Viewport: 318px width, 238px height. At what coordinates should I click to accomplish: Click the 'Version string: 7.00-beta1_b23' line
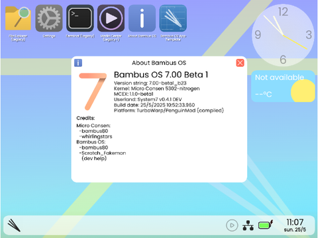(150, 83)
